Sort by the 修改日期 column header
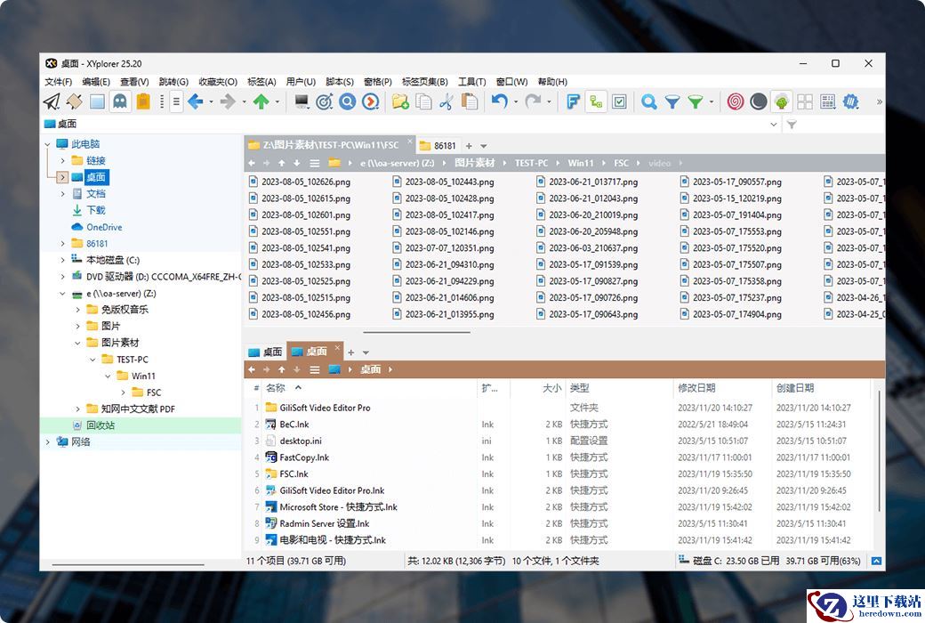Image resolution: width=925 pixels, height=623 pixels. [696, 388]
